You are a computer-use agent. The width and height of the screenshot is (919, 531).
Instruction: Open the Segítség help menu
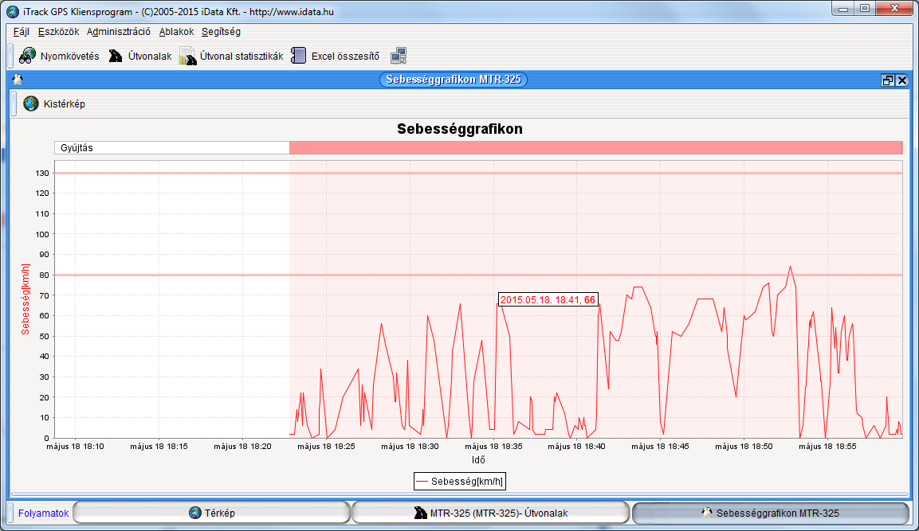[x=221, y=32]
